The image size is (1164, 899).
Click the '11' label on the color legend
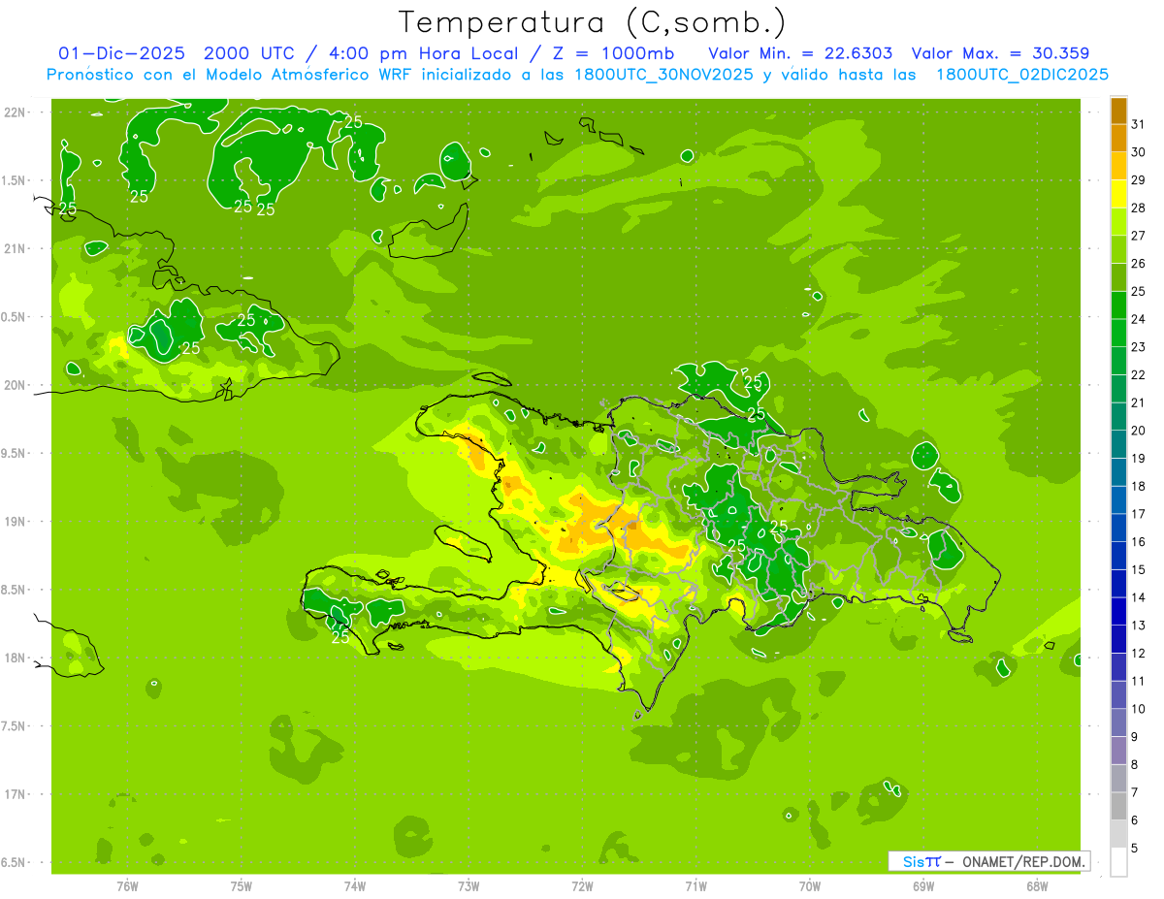(x=1138, y=681)
